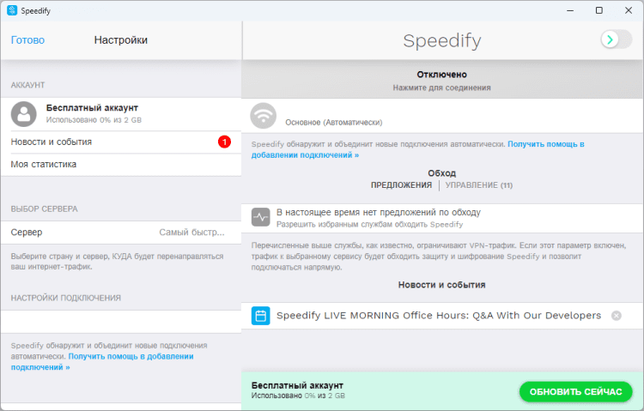Click the red notification badge

[224, 142]
